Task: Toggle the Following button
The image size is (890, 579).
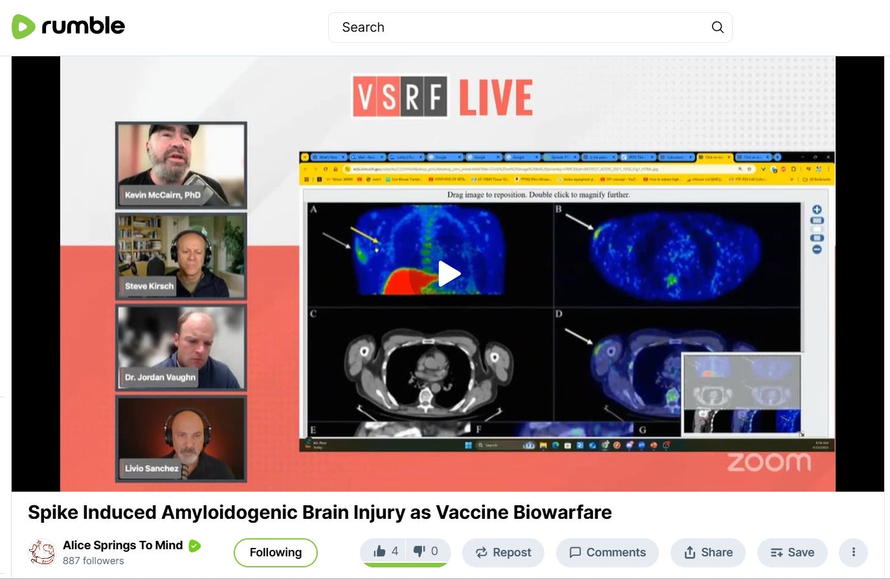Action: coord(276,552)
